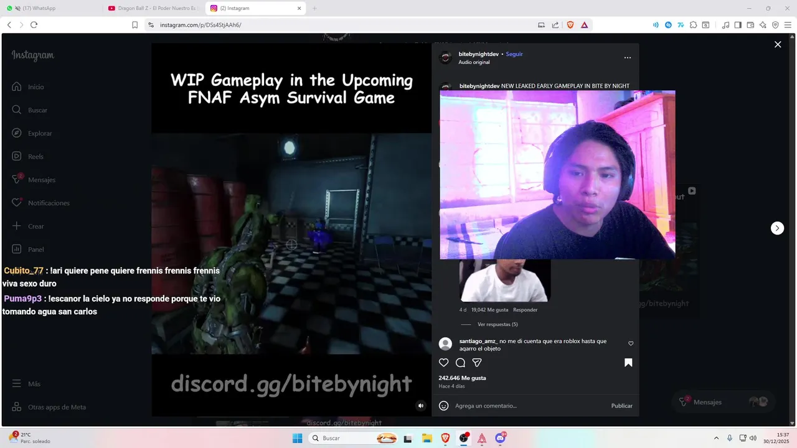
Task: Focus the Agrega un comentario field
Action: pyautogui.click(x=529, y=406)
